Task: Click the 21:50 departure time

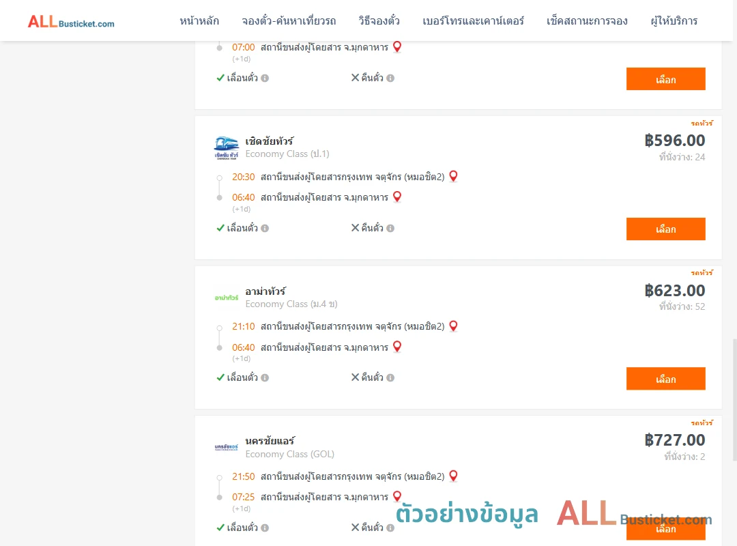Action: (x=244, y=476)
